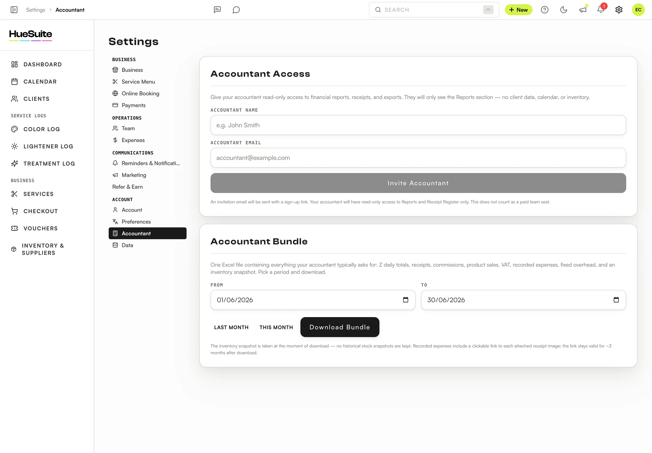Select Business settings storefront icon

click(x=115, y=70)
